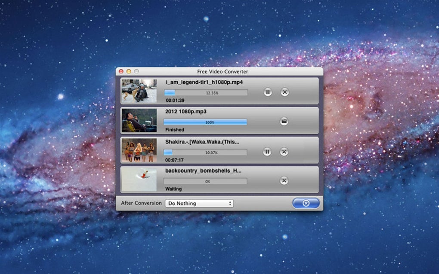Select the Shakira.-.[Waka.Waka.(This... title
The image size is (439, 274).
coord(202,142)
